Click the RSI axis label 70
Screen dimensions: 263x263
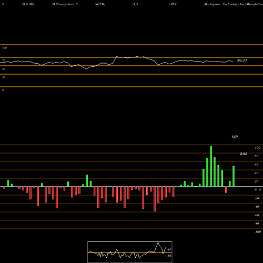pyautogui.click(x=4, y=60)
